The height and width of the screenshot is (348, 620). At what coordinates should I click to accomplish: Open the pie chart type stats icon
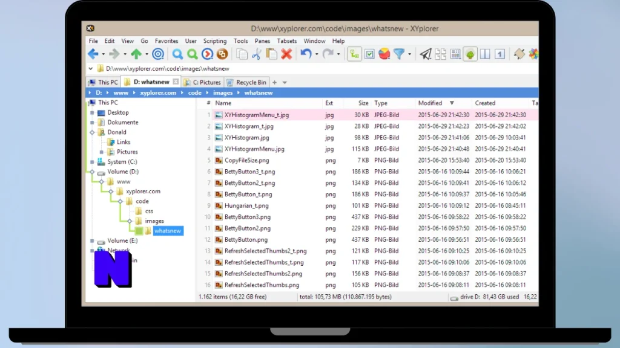(x=384, y=54)
